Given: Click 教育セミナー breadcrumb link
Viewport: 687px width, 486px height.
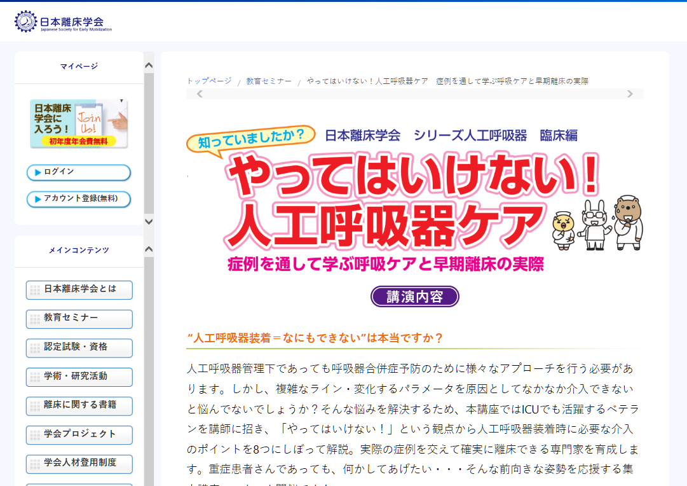Looking at the screenshot, I should click(x=269, y=81).
